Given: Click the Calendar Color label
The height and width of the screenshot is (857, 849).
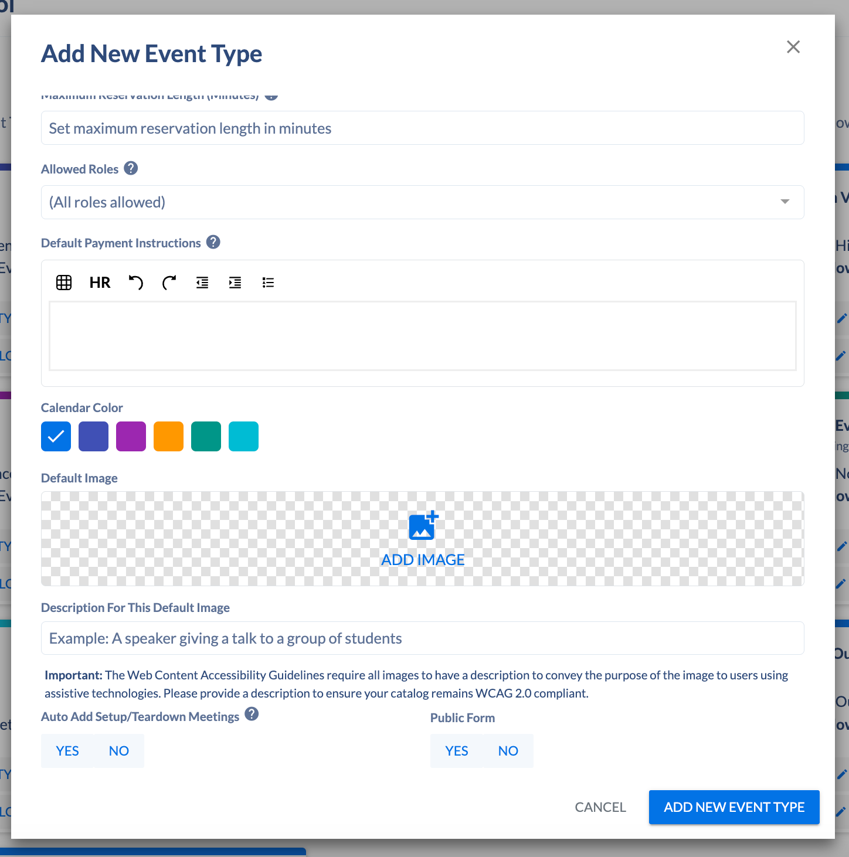Looking at the screenshot, I should pyautogui.click(x=82, y=407).
